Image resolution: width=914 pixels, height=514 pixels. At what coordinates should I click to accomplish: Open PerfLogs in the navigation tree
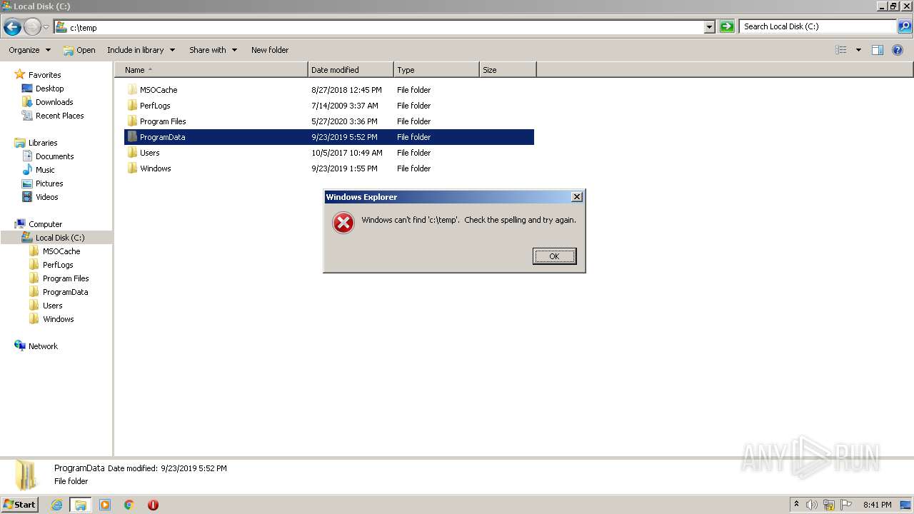[58, 265]
